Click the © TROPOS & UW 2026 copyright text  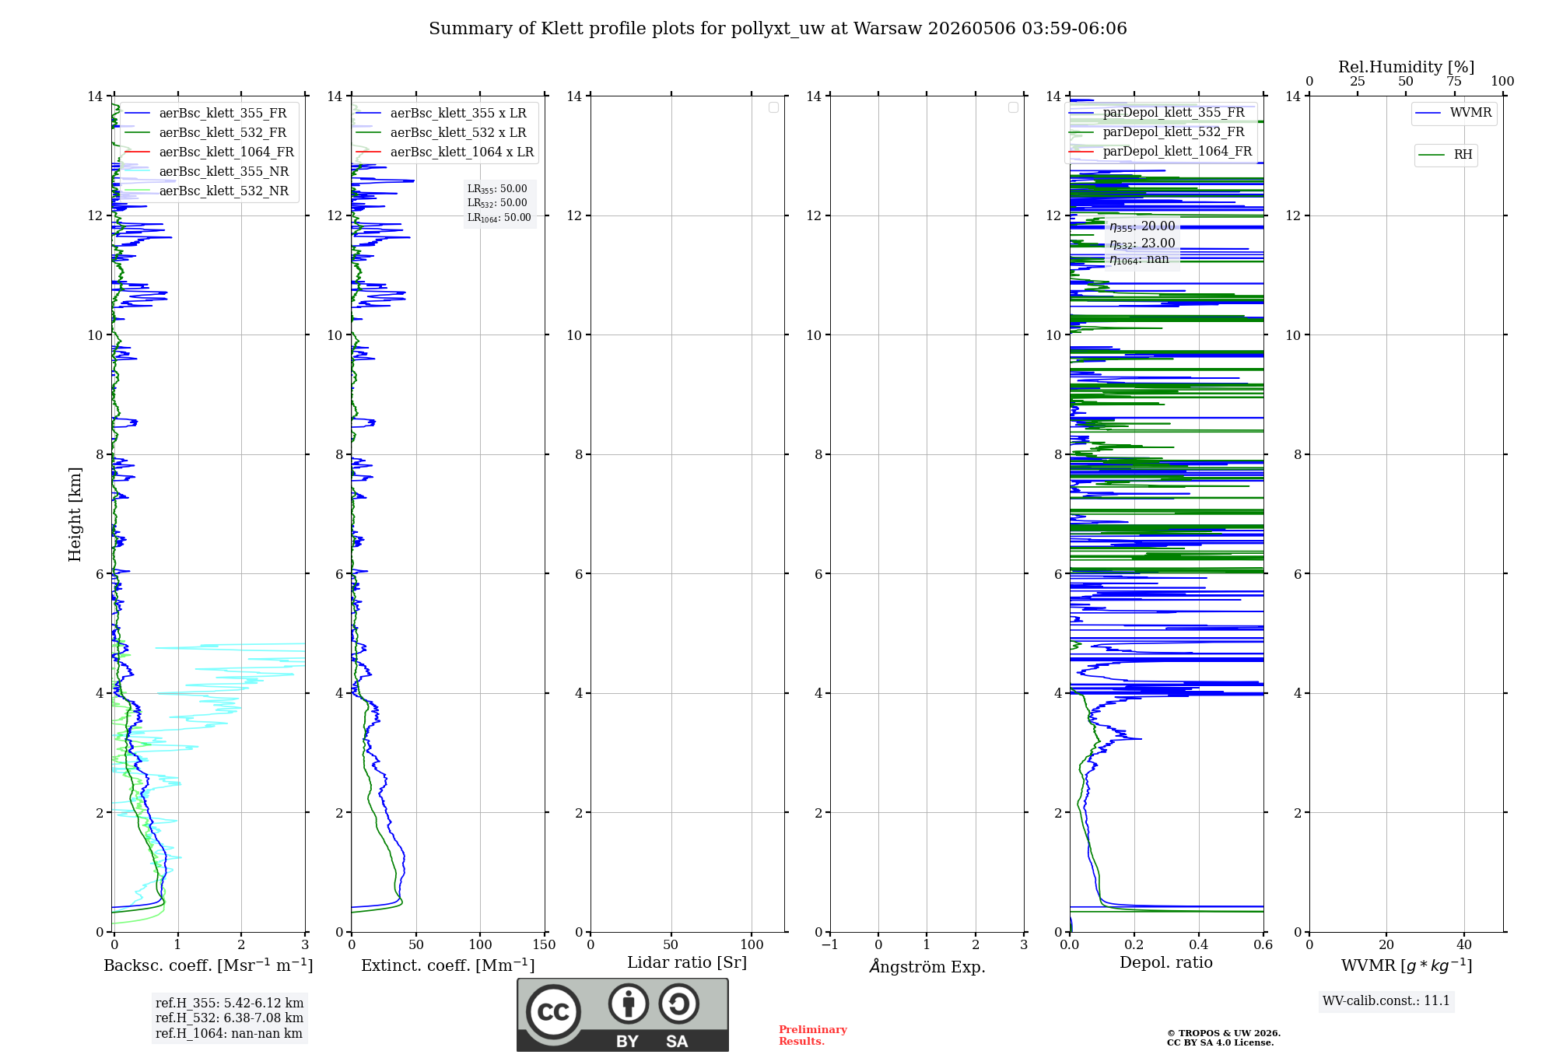[x=1224, y=1033]
